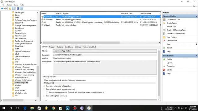Screen dimensions: 198x111
Task: Click Show/Hide Action Pane toolbar icon
Action: pyautogui.click(x=21, y=8)
